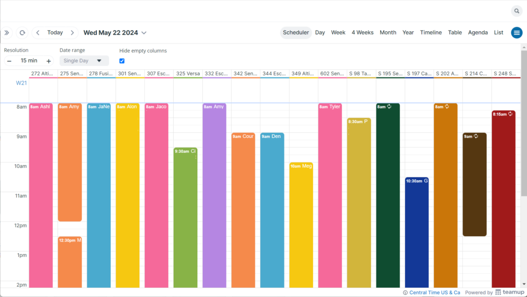Open the Single Day date range dropdown
Screen dimensions: 527x297
pyautogui.click(x=84, y=61)
